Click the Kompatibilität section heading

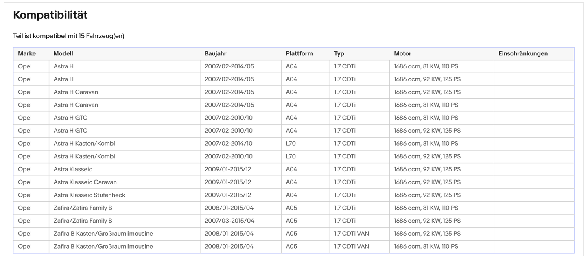[x=50, y=15]
